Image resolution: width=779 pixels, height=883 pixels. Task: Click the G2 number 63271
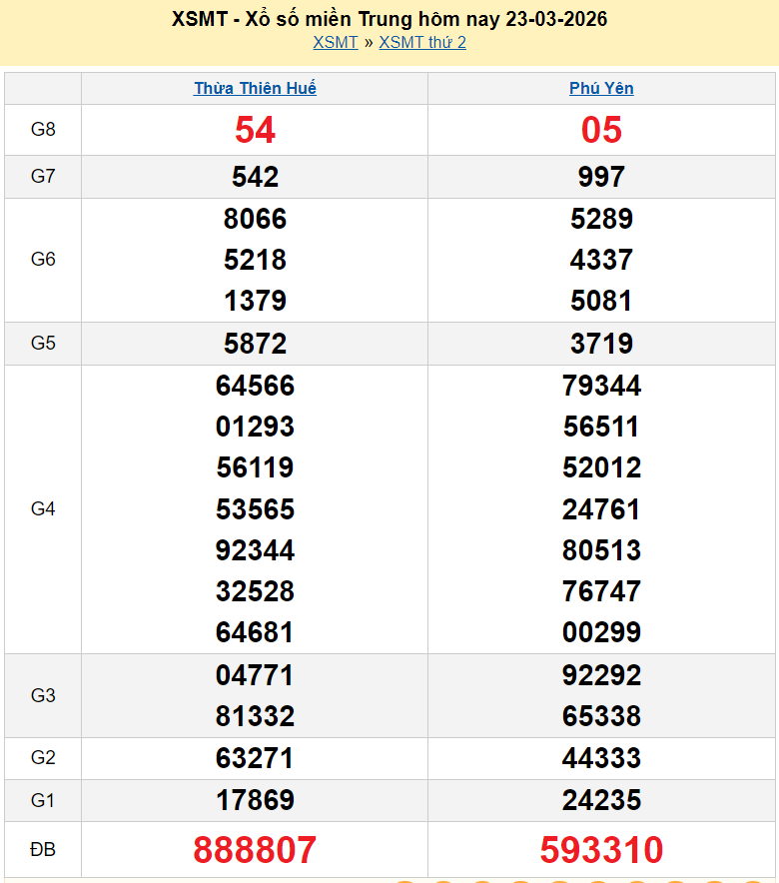(255, 758)
